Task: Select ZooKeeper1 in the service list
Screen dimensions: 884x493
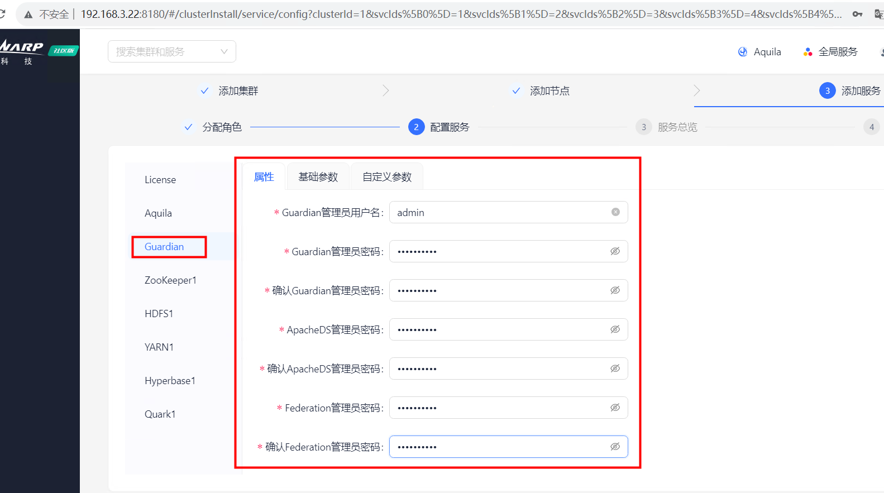Action: [170, 280]
